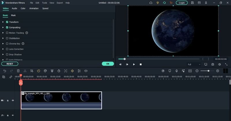231x121 pixels.
Task: Lock audio track 1
Action: [8, 115]
